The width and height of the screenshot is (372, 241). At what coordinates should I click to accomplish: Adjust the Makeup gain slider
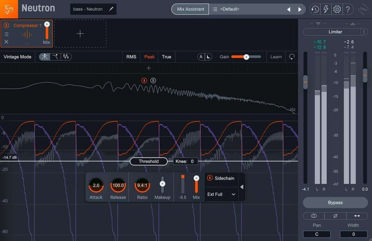tap(162, 184)
